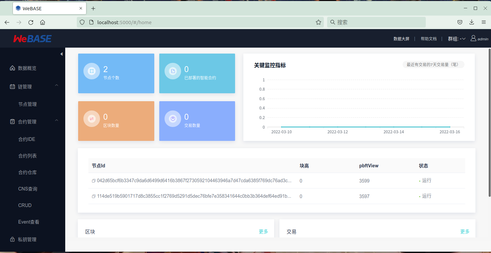The image size is (491, 253).
Task: Collapse the 合约管理 menu chevron
Action: click(x=57, y=120)
